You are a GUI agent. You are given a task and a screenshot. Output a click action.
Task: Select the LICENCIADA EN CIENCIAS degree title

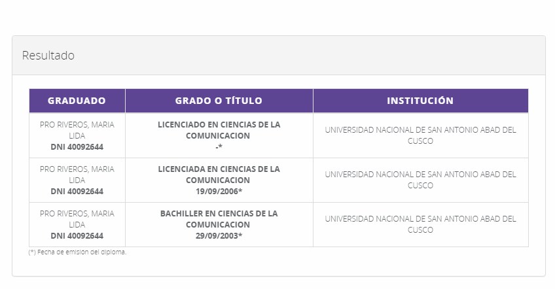(219, 174)
